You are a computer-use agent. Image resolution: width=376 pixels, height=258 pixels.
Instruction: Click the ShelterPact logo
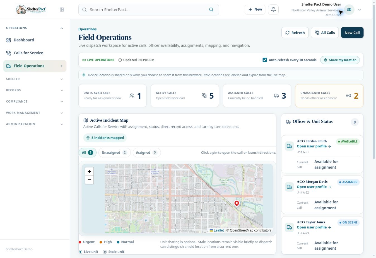tap(31, 10)
